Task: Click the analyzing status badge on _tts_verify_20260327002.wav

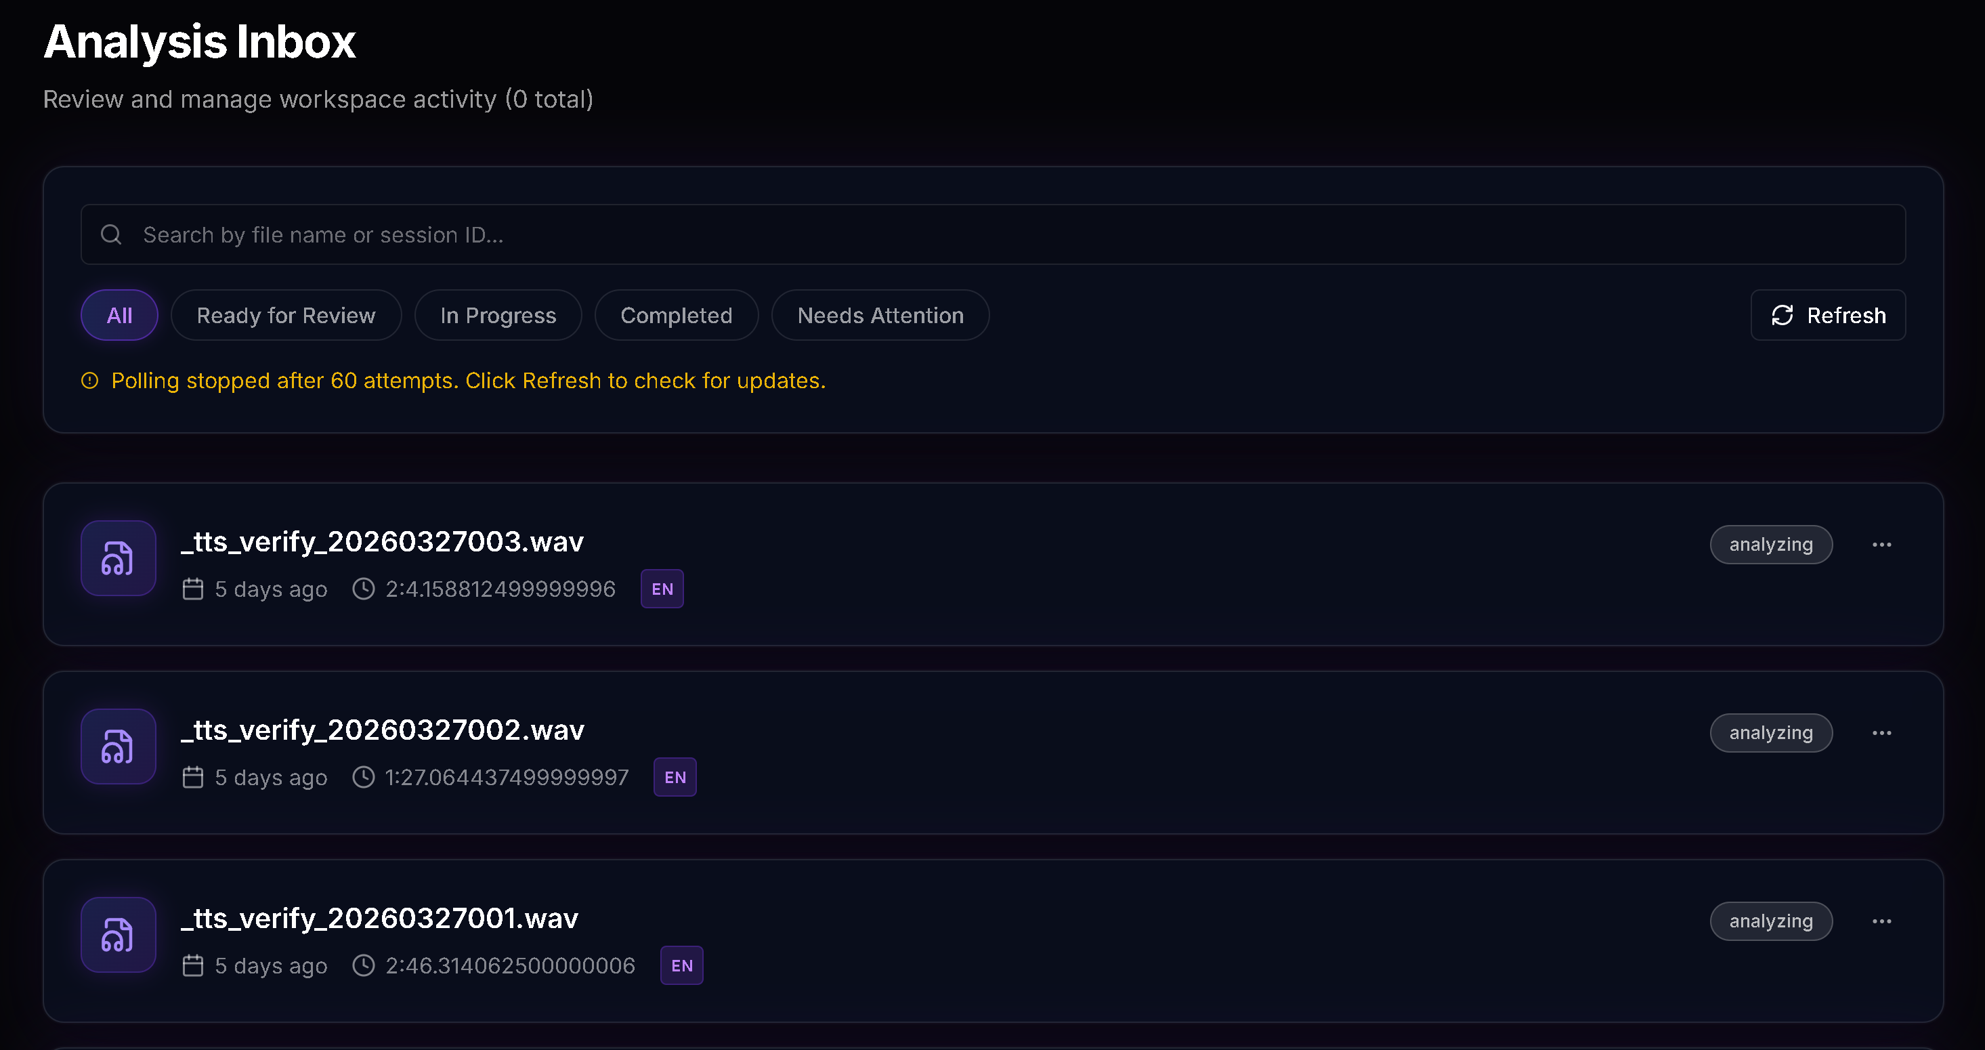Action: (1771, 732)
